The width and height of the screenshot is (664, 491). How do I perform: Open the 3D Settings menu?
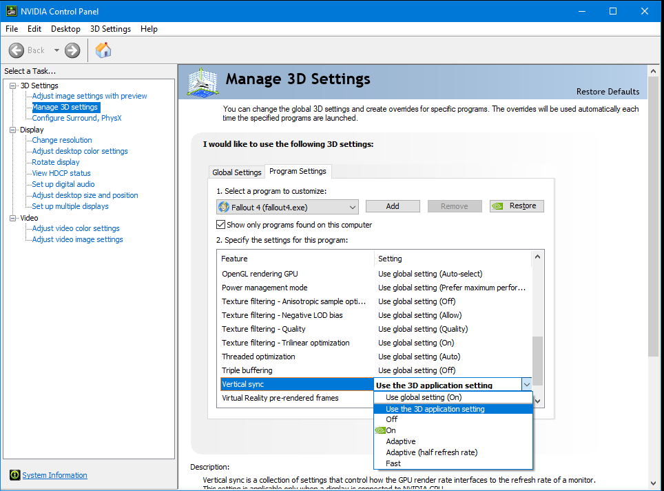click(110, 29)
